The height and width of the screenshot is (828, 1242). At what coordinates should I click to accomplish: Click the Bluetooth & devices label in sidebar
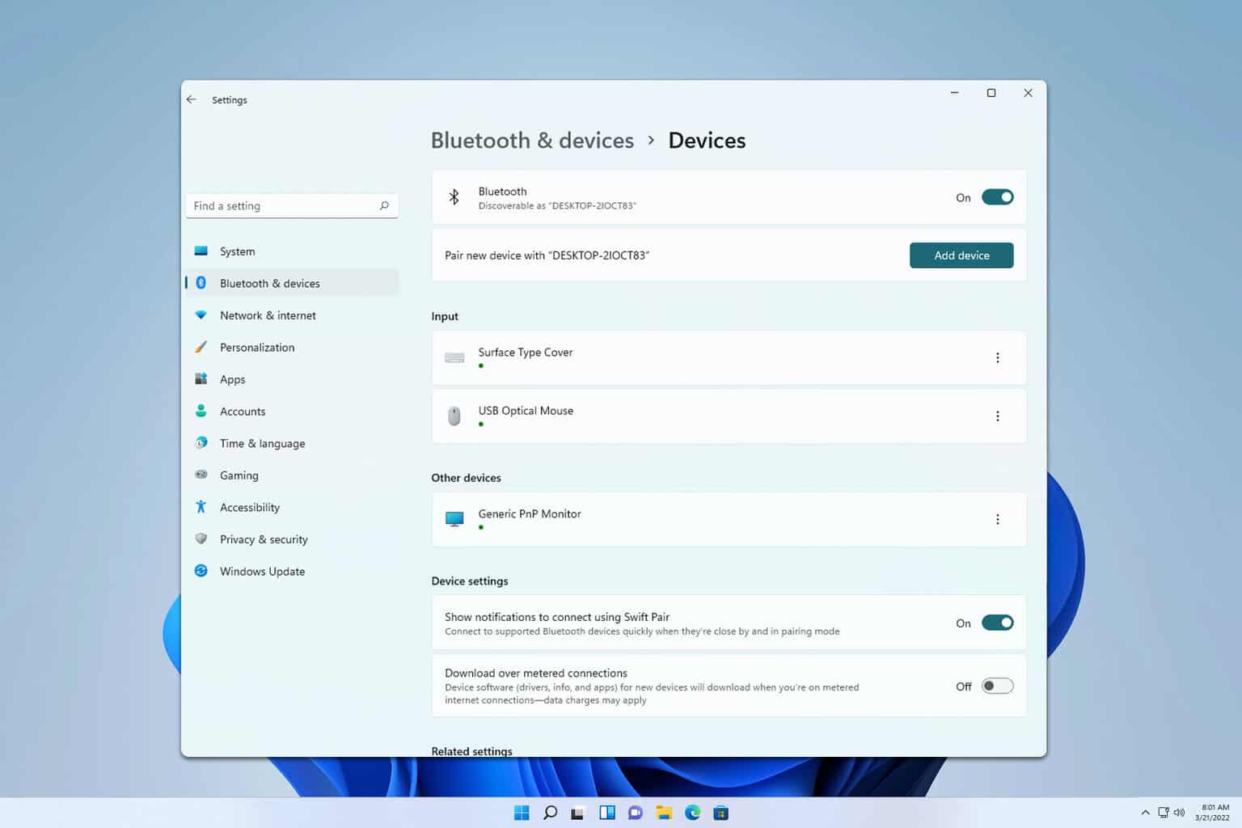[270, 283]
